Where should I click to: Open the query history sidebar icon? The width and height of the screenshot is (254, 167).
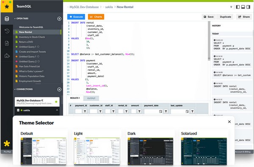[7, 31]
